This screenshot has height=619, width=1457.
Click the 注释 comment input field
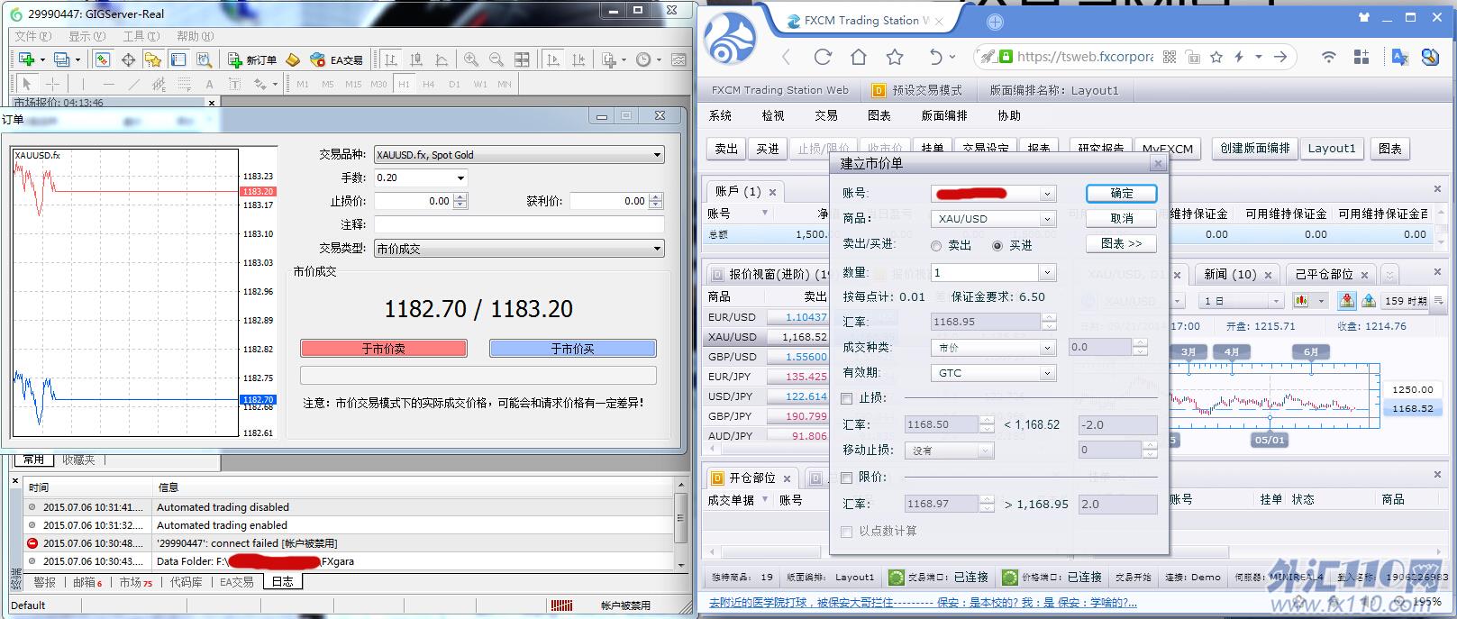[519, 224]
